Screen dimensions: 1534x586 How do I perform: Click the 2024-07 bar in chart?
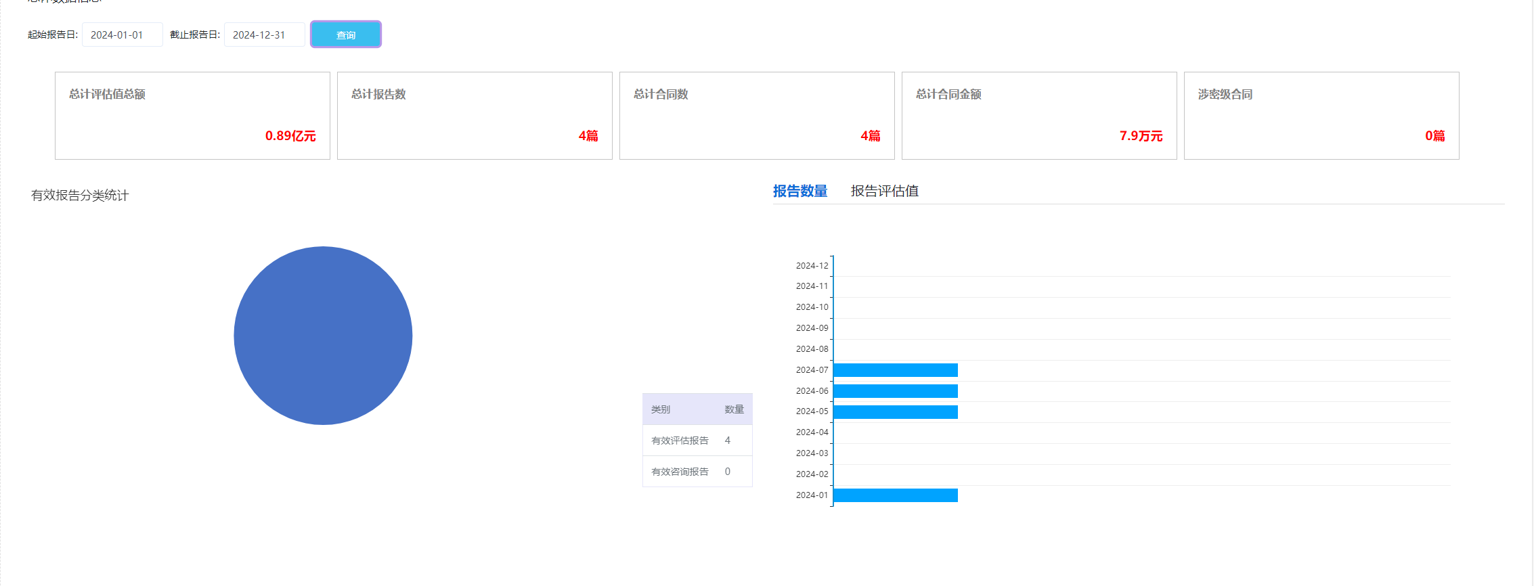click(895, 370)
